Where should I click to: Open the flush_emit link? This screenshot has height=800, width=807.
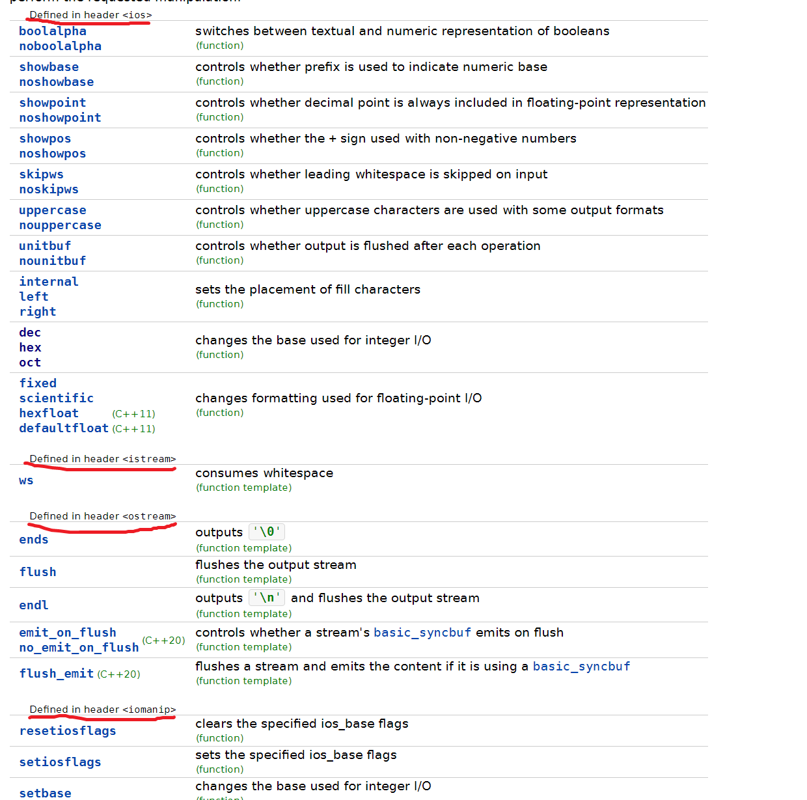click(x=57, y=674)
